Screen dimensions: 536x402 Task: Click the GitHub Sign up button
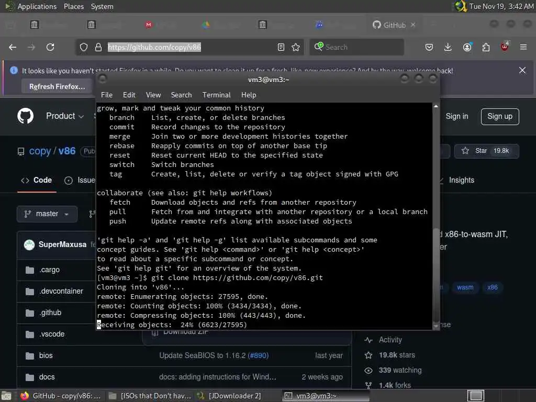[500, 117]
